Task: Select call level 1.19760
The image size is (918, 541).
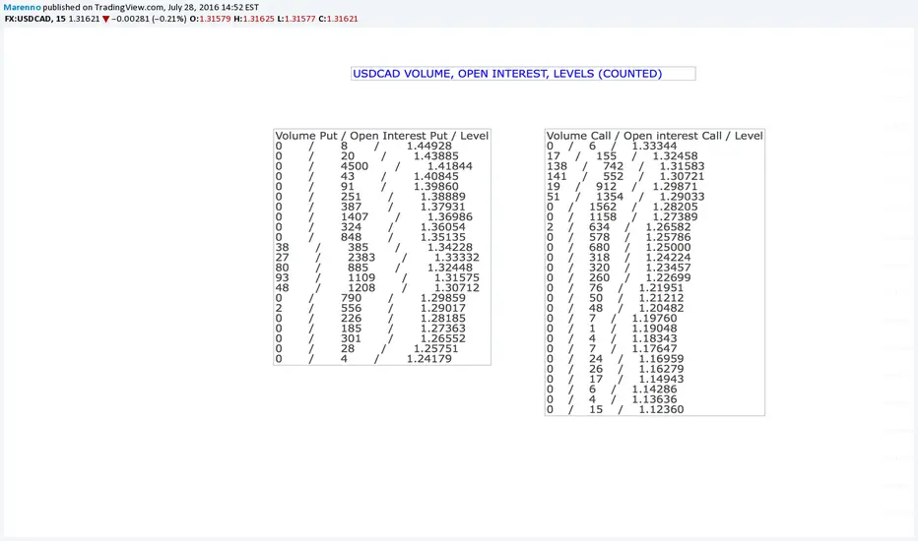Action: (655, 318)
